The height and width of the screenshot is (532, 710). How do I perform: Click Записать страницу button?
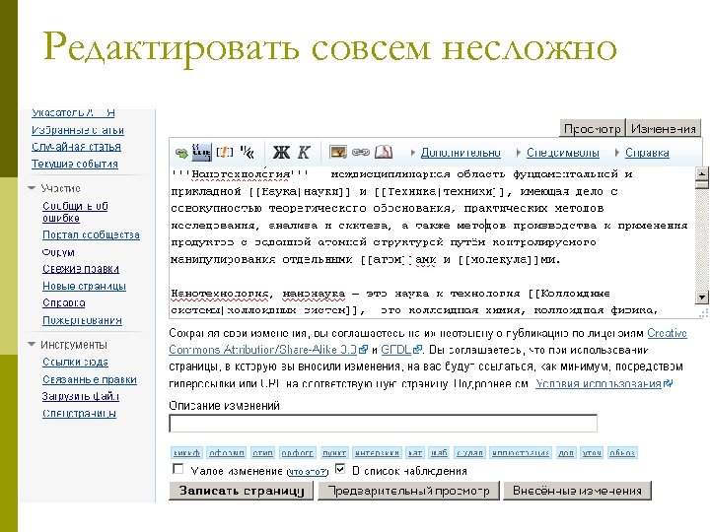[241, 491]
